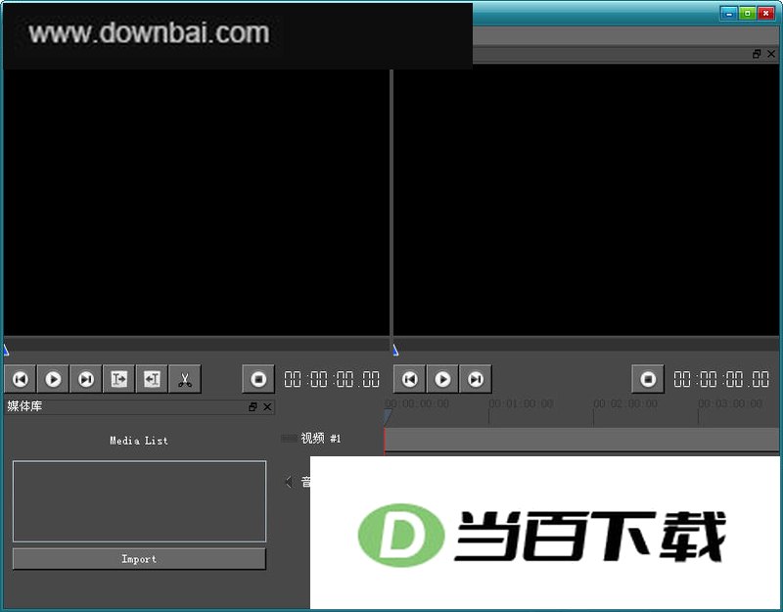Float the right preview panel

click(x=757, y=54)
